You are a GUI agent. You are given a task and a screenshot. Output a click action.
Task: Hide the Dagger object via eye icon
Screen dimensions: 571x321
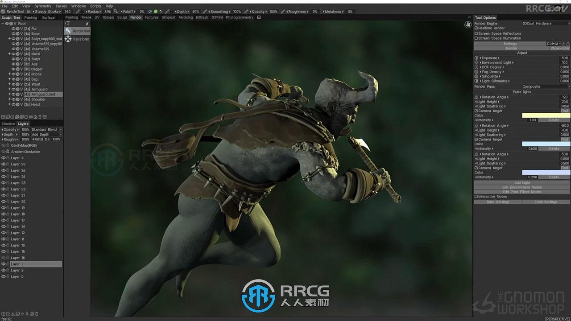tap(13, 69)
